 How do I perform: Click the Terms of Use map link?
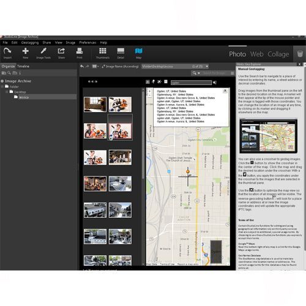167,264
